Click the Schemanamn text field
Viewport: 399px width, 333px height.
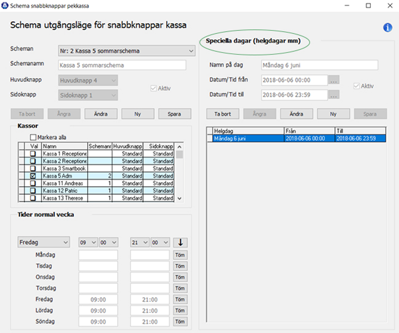point(122,65)
